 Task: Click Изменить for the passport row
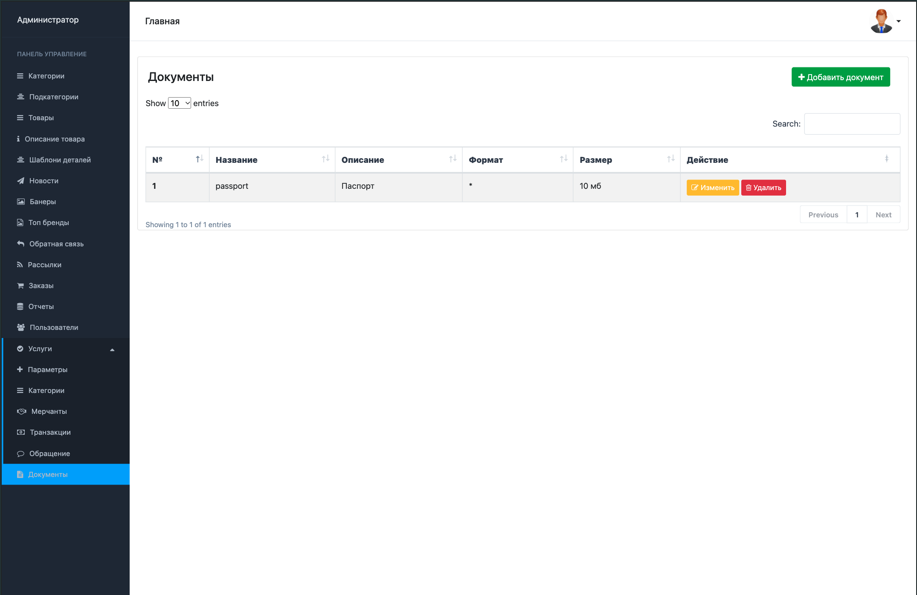713,188
